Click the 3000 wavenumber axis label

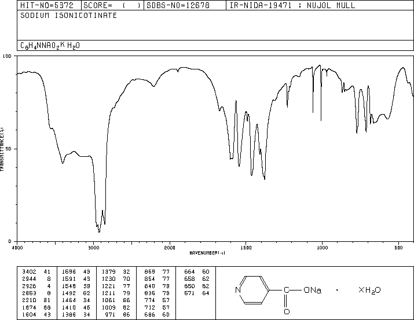point(93,248)
